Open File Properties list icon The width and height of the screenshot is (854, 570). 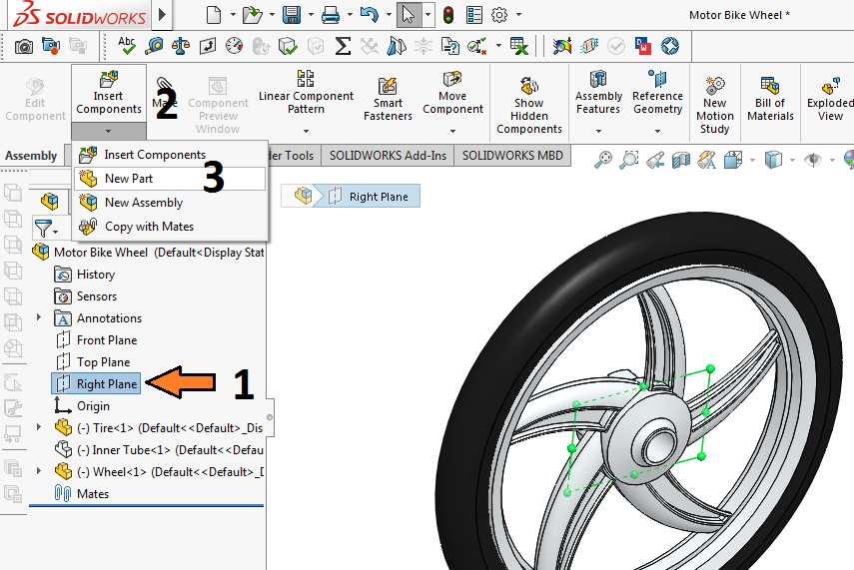point(474,15)
